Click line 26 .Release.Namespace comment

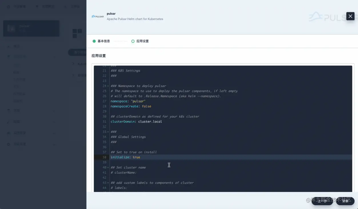tap(166, 96)
